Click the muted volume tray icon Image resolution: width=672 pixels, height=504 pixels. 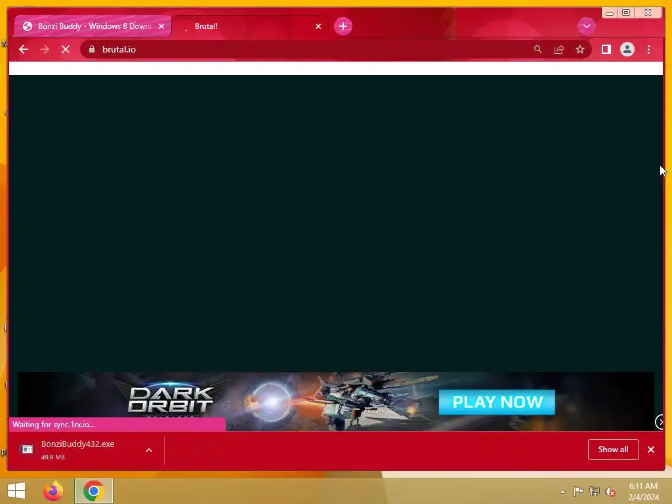coord(610,492)
